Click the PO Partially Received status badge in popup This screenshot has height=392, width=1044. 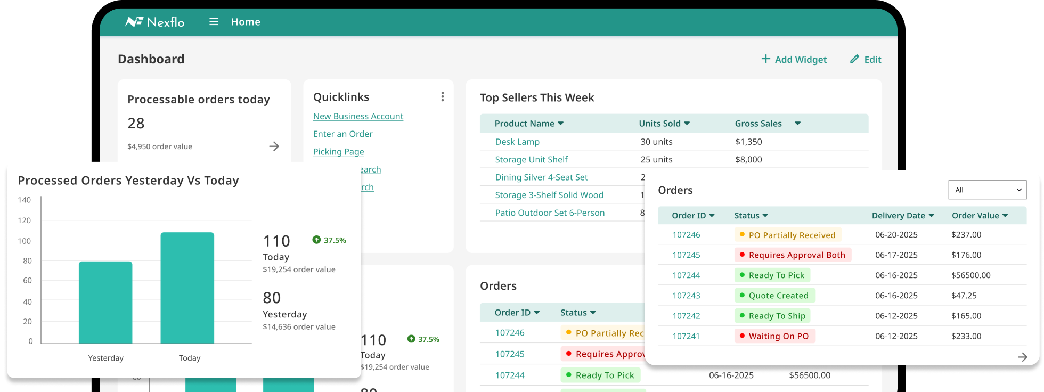point(787,235)
